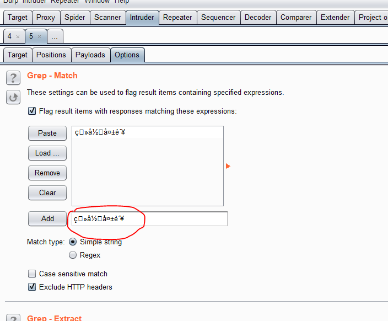Select Regex match type
This screenshot has height=321, width=388.
[73, 255]
